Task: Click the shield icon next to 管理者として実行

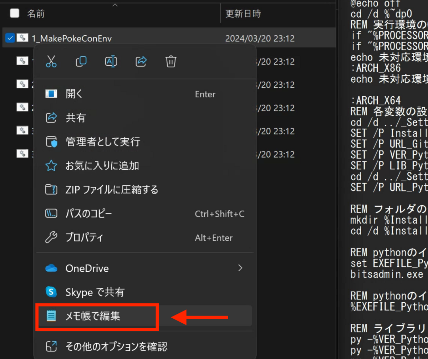Action: point(52,142)
